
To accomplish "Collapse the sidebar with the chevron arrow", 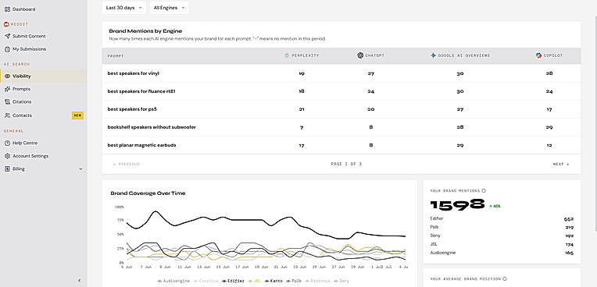I will [x=79, y=281].
